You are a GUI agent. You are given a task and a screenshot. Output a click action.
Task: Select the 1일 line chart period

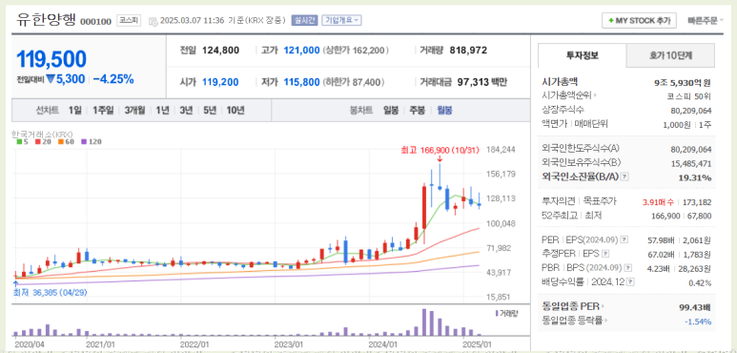pos(74,111)
